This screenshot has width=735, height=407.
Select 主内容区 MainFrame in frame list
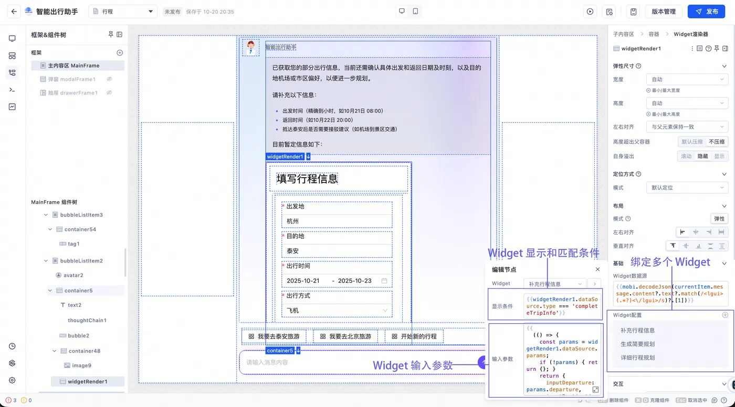(78, 65)
